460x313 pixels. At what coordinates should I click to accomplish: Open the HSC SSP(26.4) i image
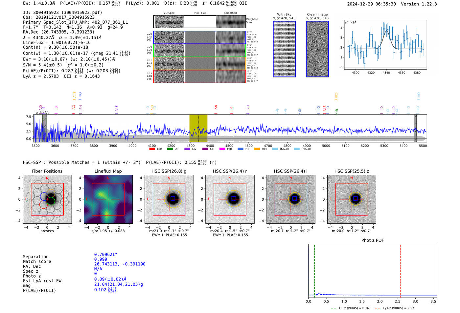(x=291, y=199)
